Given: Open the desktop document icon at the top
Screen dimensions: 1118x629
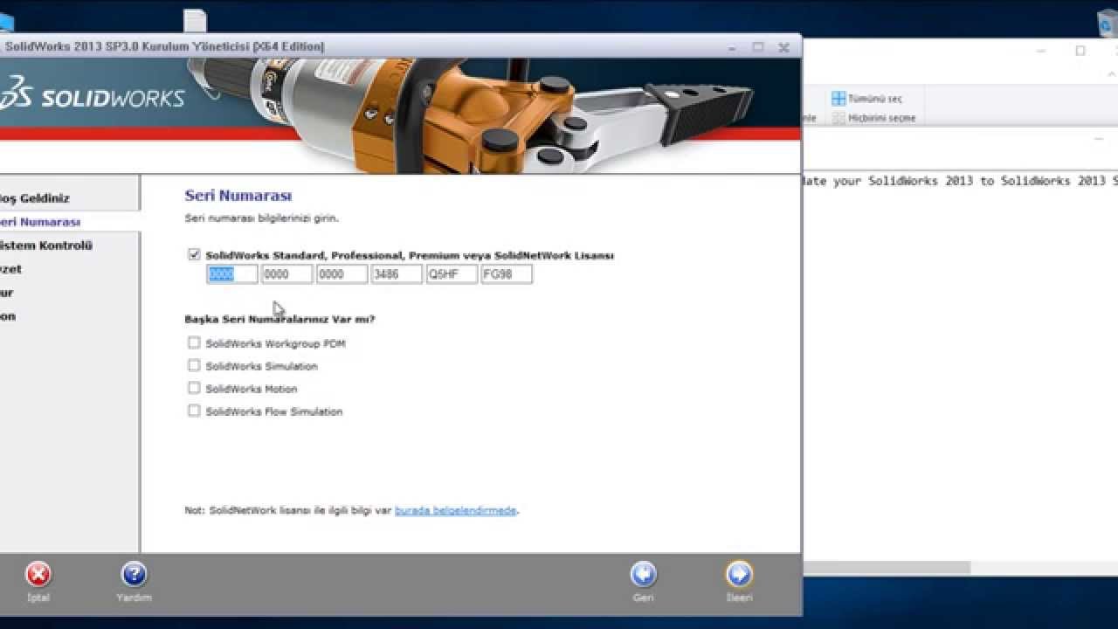Looking at the screenshot, I should coord(196,21).
